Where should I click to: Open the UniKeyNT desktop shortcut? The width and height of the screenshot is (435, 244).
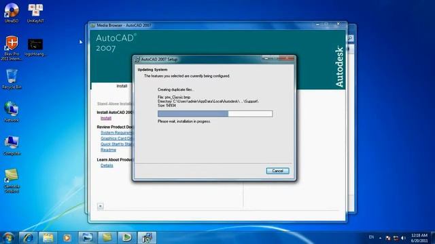point(35,12)
